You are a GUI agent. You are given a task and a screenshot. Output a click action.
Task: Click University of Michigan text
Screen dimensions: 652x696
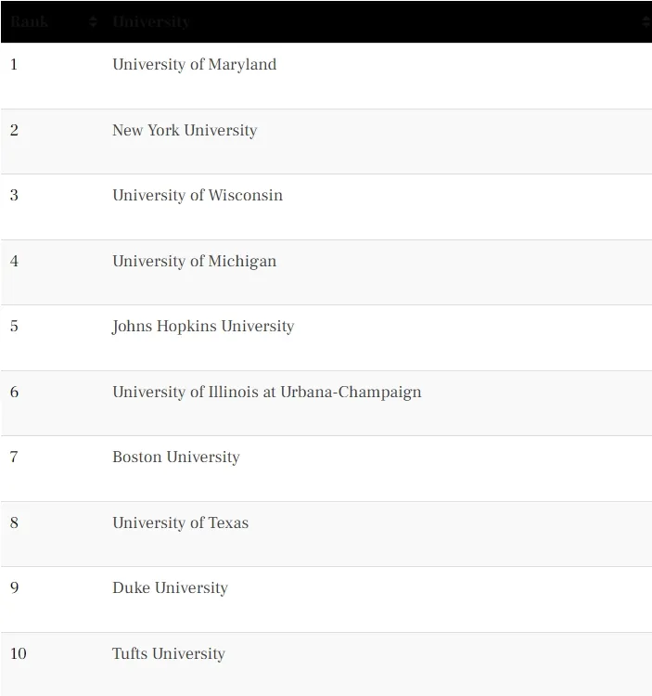(x=194, y=261)
